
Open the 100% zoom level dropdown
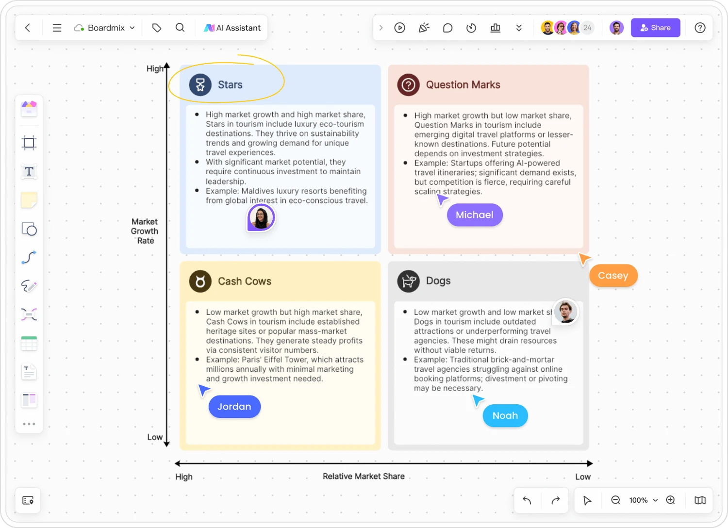[x=644, y=500]
